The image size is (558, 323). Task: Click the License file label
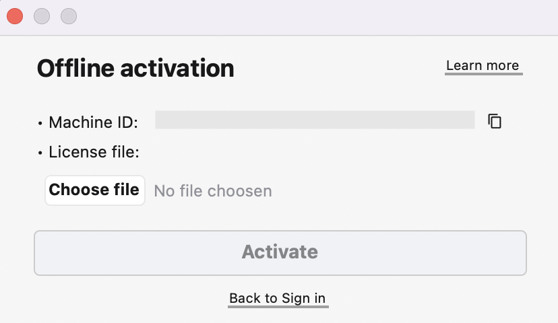[x=94, y=152]
